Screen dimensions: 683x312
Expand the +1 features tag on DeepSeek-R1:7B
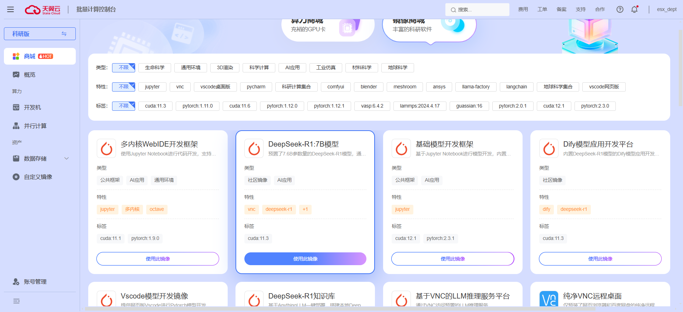(x=305, y=209)
